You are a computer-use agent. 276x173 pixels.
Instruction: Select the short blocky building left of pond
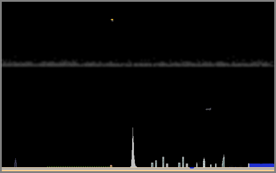(187, 165)
